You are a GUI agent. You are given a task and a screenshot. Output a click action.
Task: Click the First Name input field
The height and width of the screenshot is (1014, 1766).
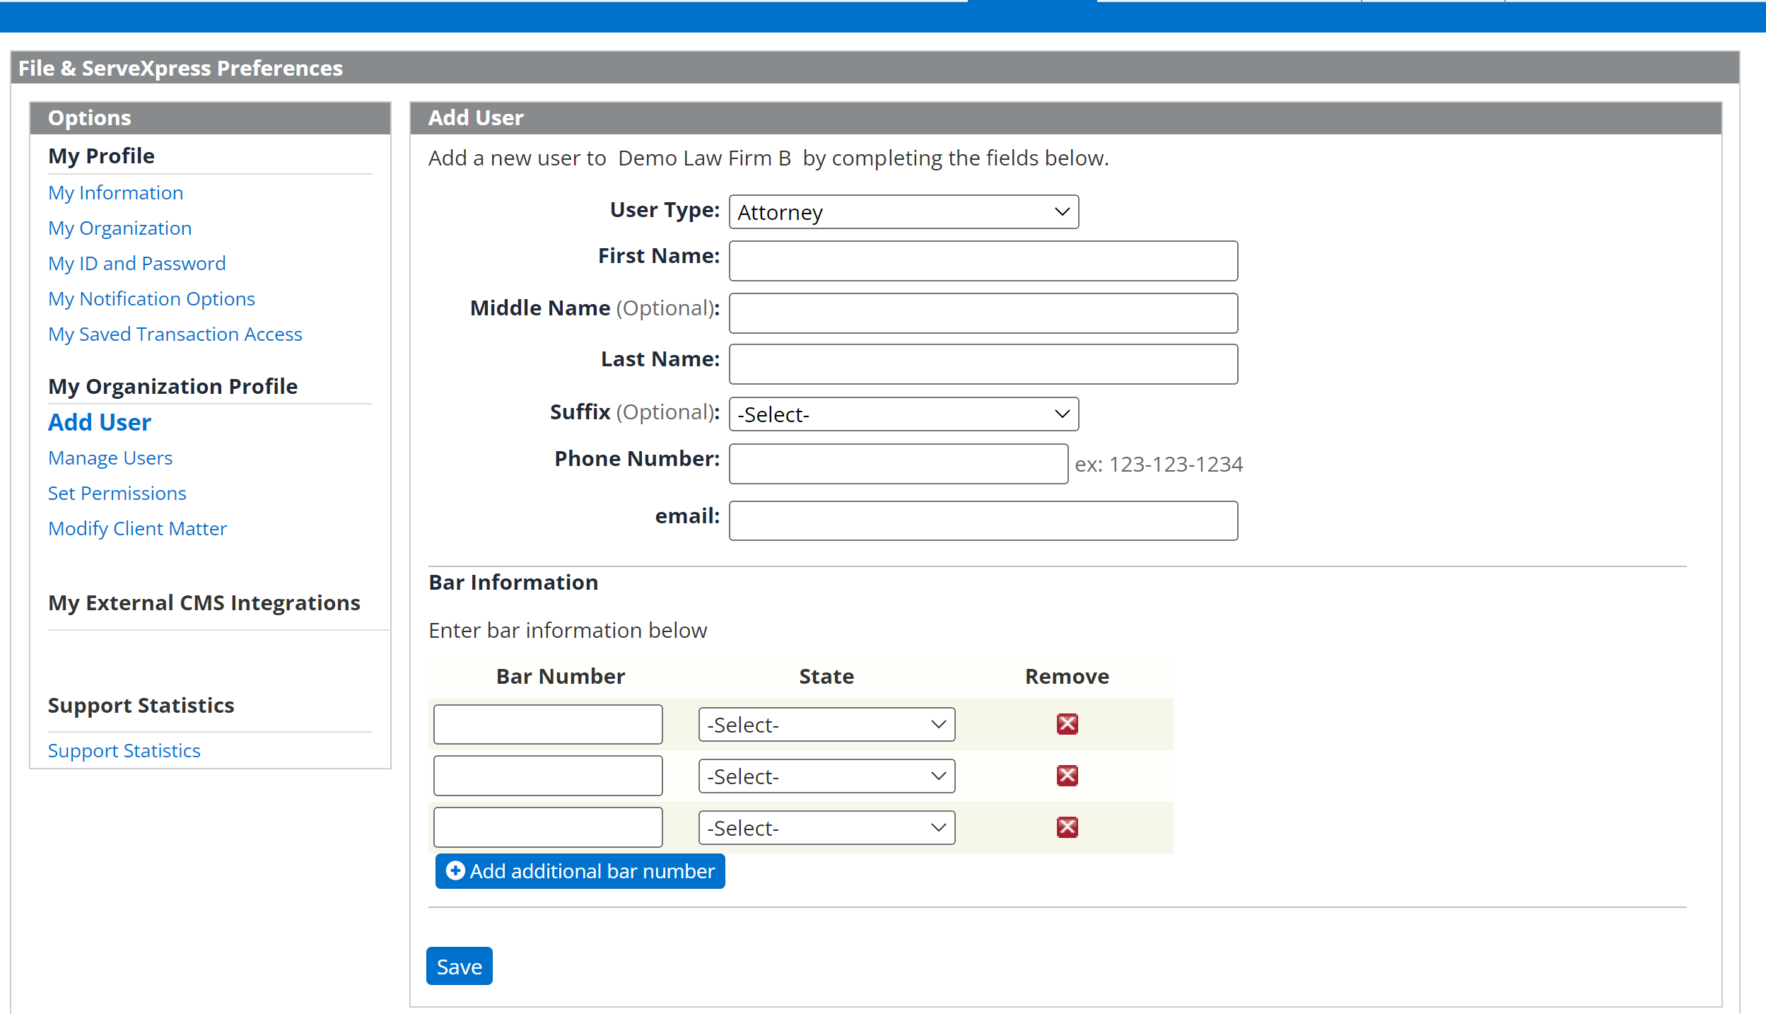click(983, 261)
